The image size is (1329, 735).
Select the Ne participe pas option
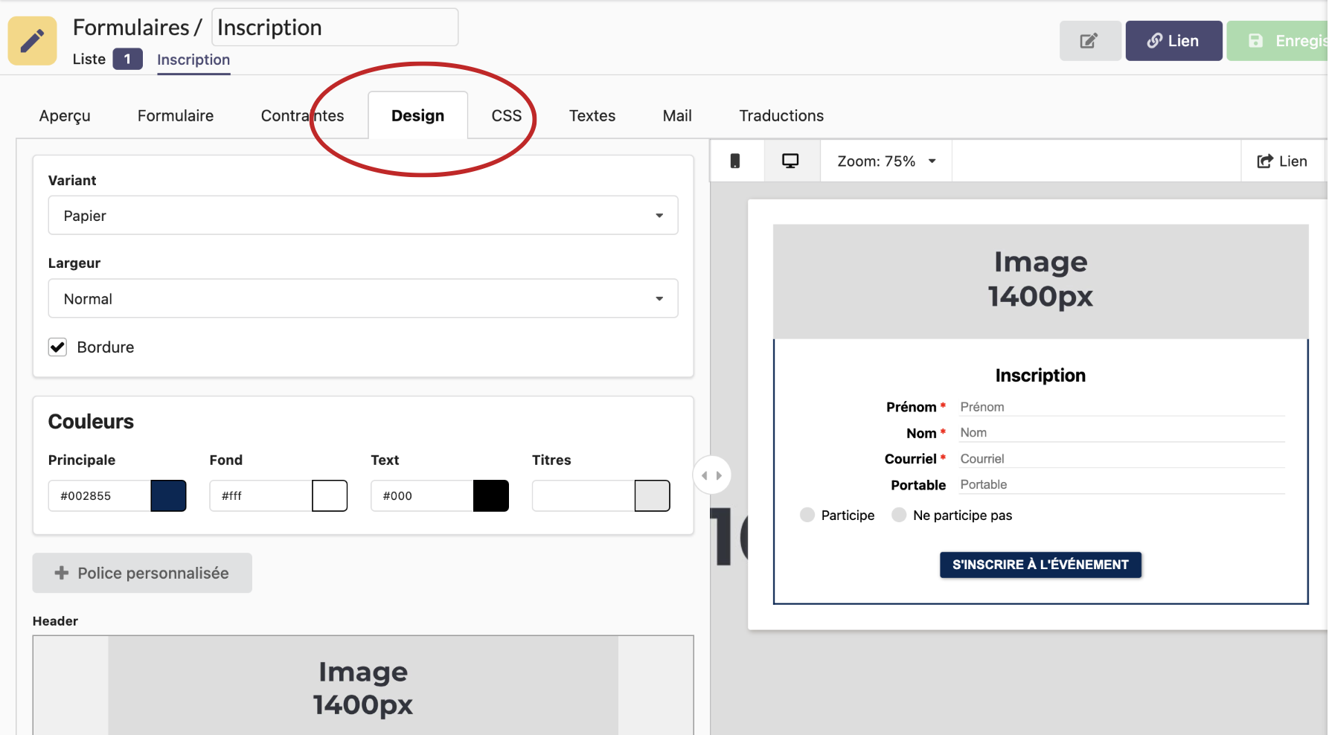[x=900, y=516]
